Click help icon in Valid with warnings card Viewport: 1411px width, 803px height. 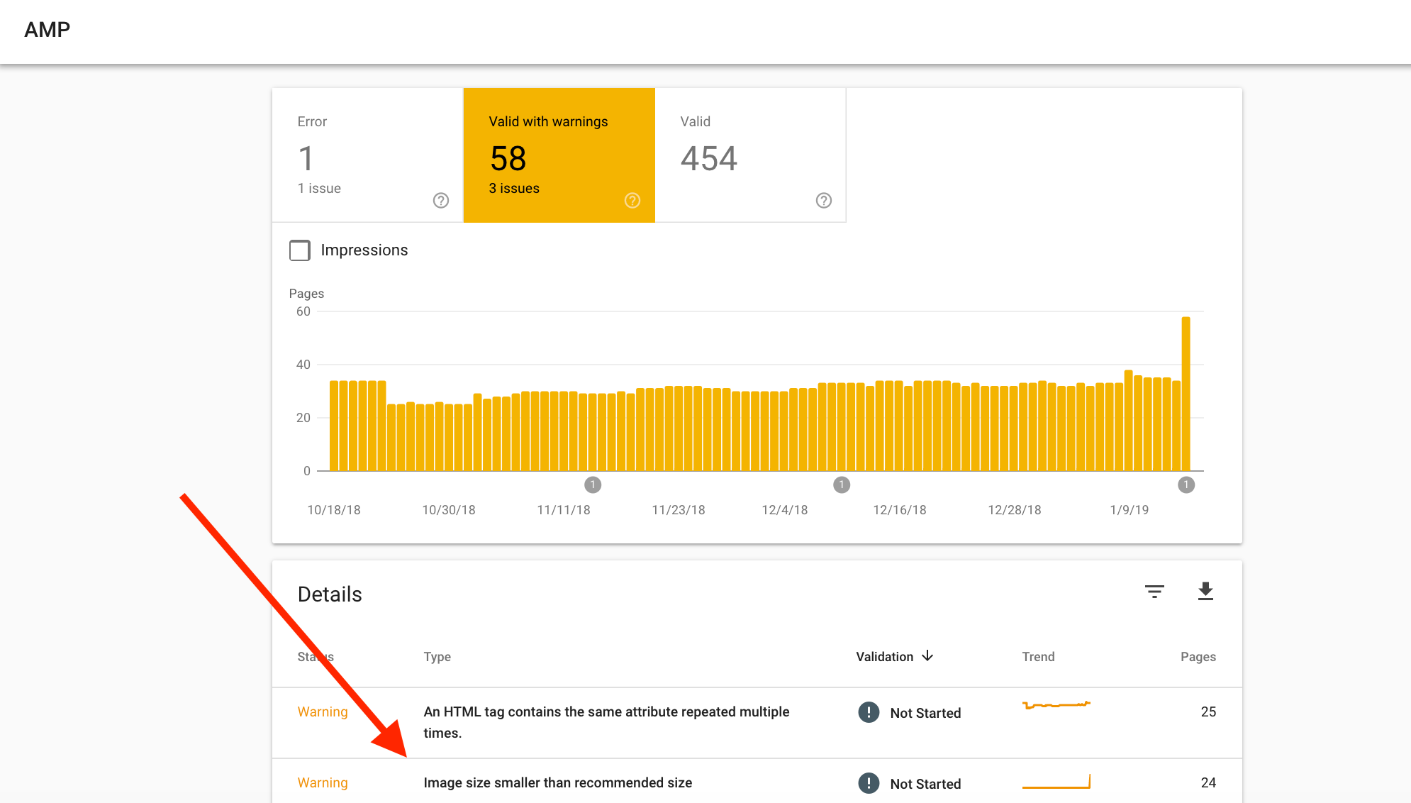coord(632,201)
